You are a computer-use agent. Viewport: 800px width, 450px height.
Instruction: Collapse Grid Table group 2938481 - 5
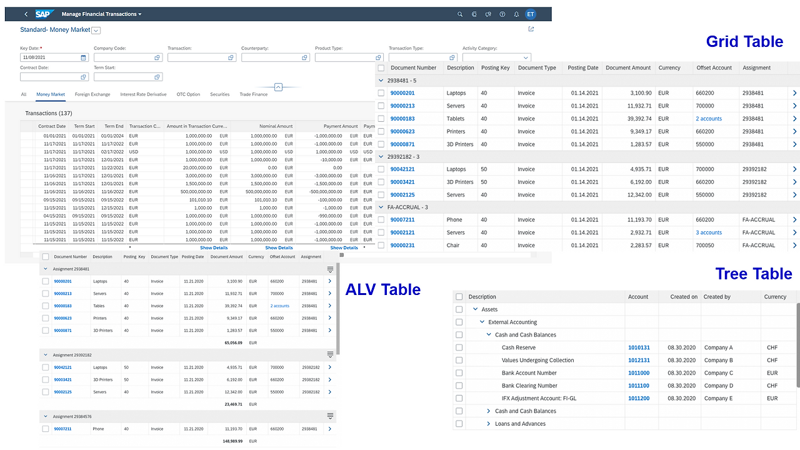point(381,81)
